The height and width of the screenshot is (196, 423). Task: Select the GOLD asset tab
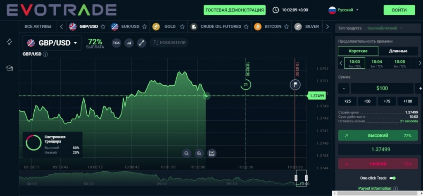[x=169, y=27]
